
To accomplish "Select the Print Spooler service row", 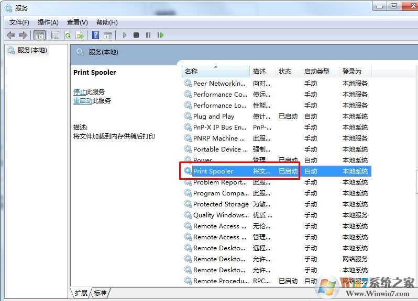I will tap(277, 171).
